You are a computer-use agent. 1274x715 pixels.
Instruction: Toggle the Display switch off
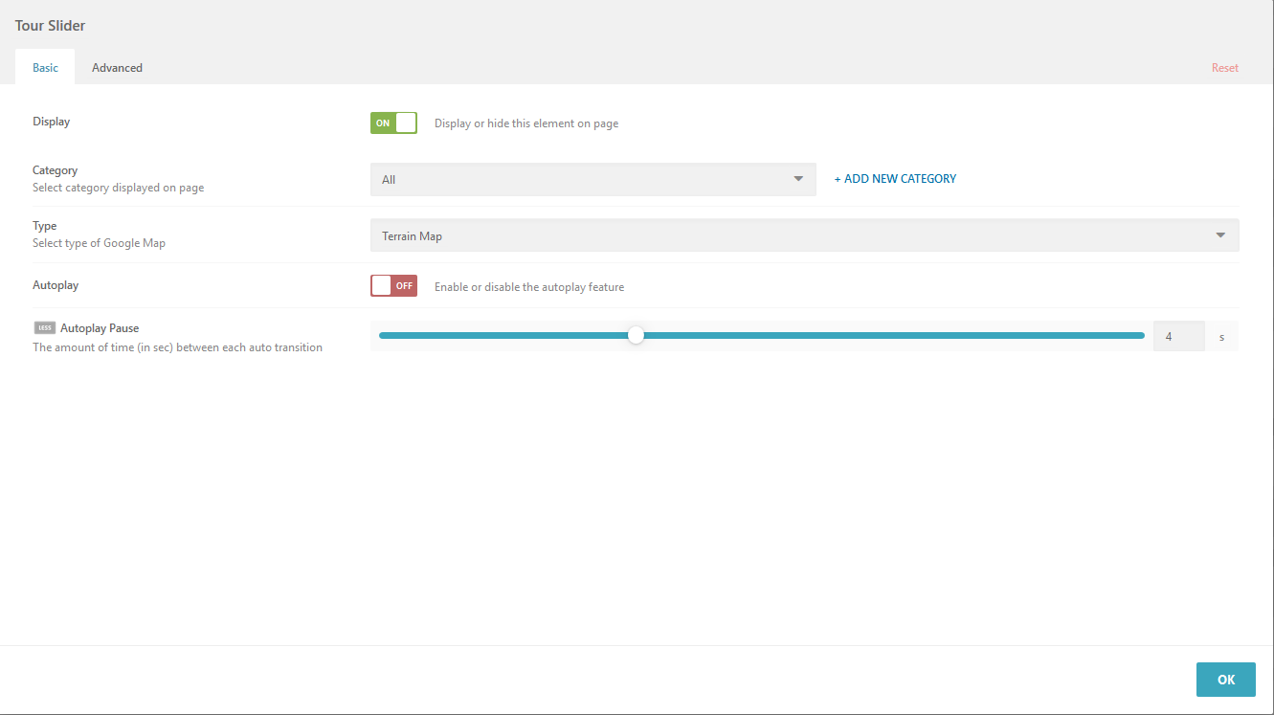pyautogui.click(x=393, y=123)
